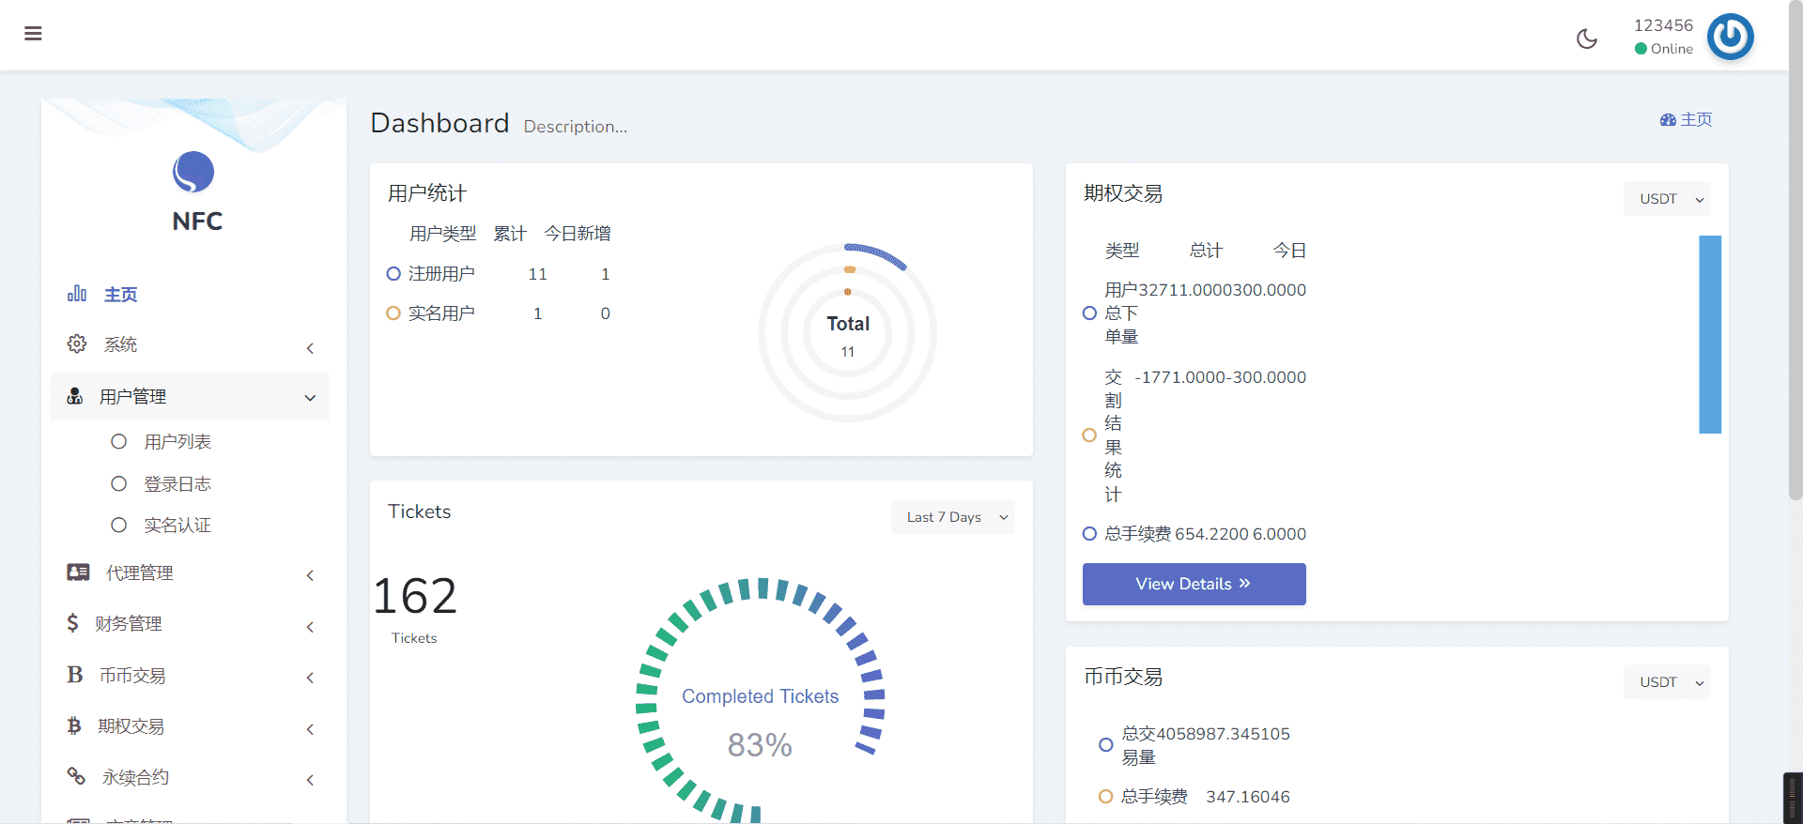
Task: Click the View Details button
Action: pos(1194,584)
